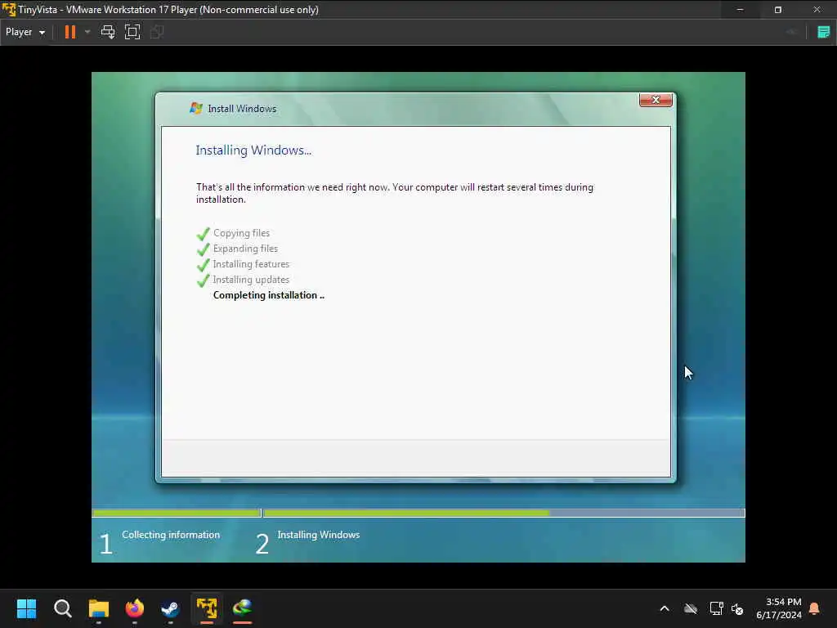Image resolution: width=837 pixels, height=628 pixels.
Task: Enter full screen mode in VMware
Action: point(132,32)
